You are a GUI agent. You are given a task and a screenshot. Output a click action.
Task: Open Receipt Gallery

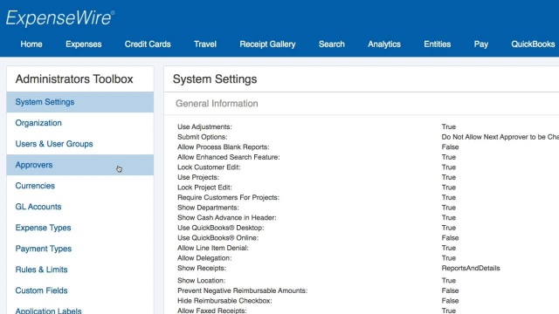(267, 44)
